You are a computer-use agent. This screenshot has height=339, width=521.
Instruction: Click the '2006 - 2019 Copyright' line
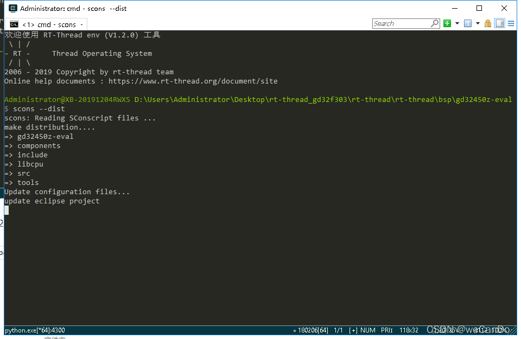[89, 72]
